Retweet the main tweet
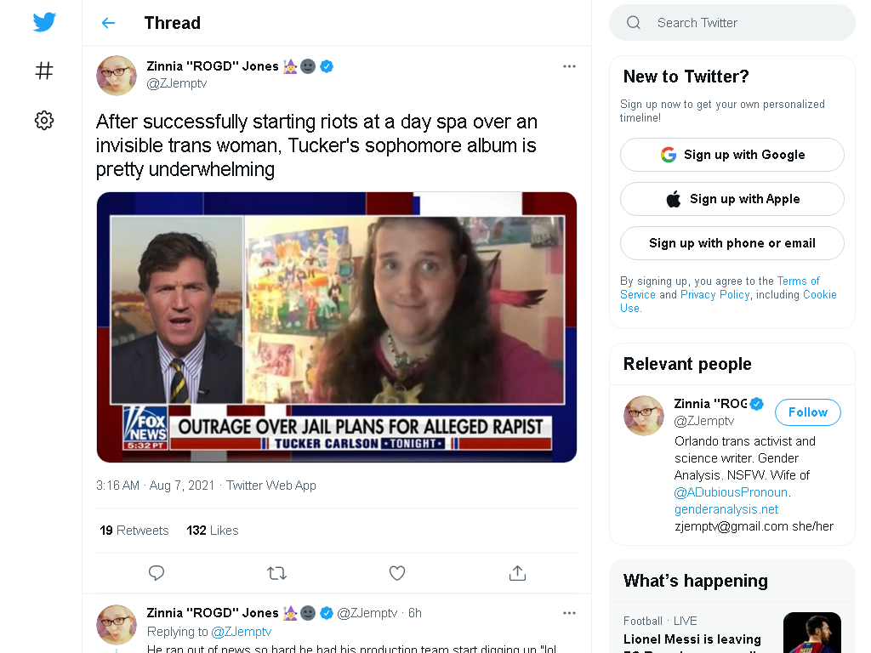The height and width of the screenshot is (653, 871). 276,572
